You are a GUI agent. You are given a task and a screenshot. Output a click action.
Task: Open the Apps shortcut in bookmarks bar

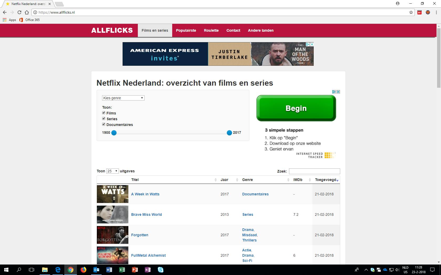coord(9,20)
